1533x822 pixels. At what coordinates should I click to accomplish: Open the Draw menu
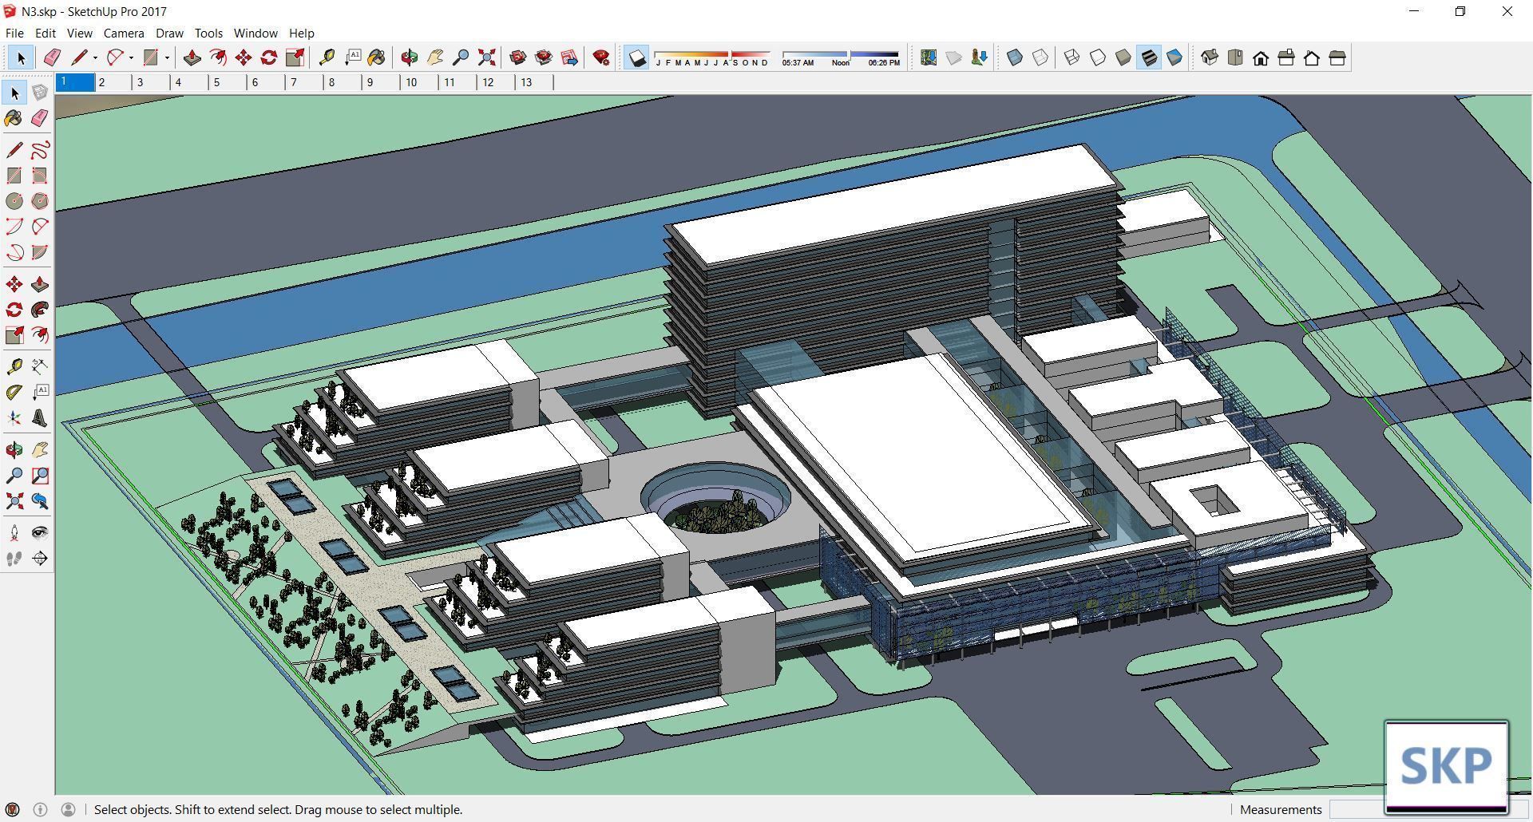(x=169, y=33)
